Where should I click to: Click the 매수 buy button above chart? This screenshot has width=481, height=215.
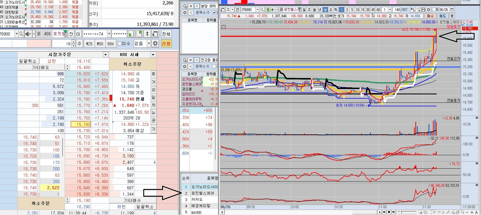click(x=430, y=16)
